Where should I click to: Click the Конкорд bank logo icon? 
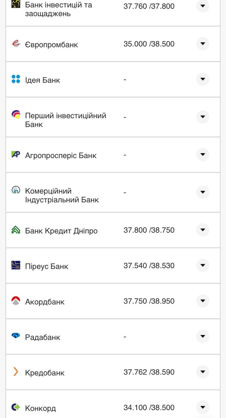coord(15,407)
